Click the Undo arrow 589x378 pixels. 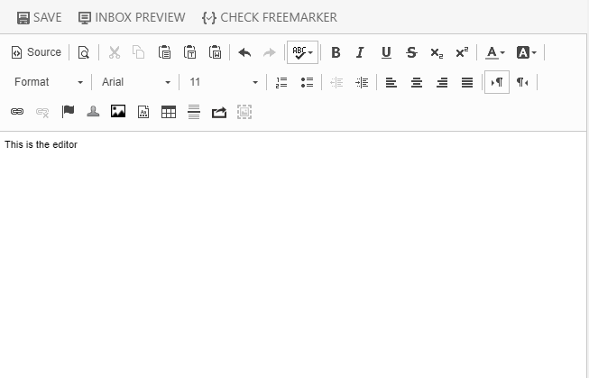coord(244,52)
